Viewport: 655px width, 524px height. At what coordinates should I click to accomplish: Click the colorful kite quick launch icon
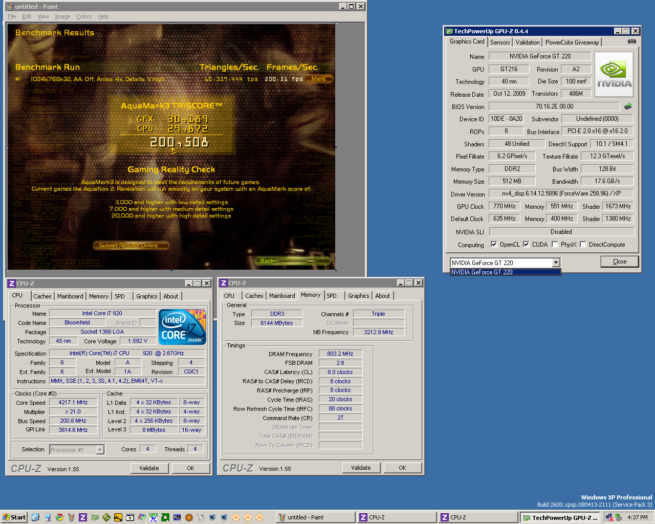[x=142, y=517]
